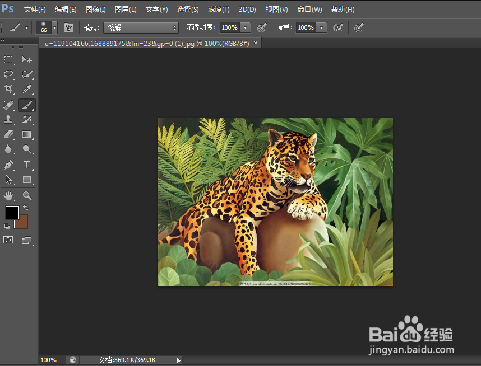481x366 pixels.
Task: Expand the opacity 不透明度 slider arrow
Action: pyautogui.click(x=246, y=27)
